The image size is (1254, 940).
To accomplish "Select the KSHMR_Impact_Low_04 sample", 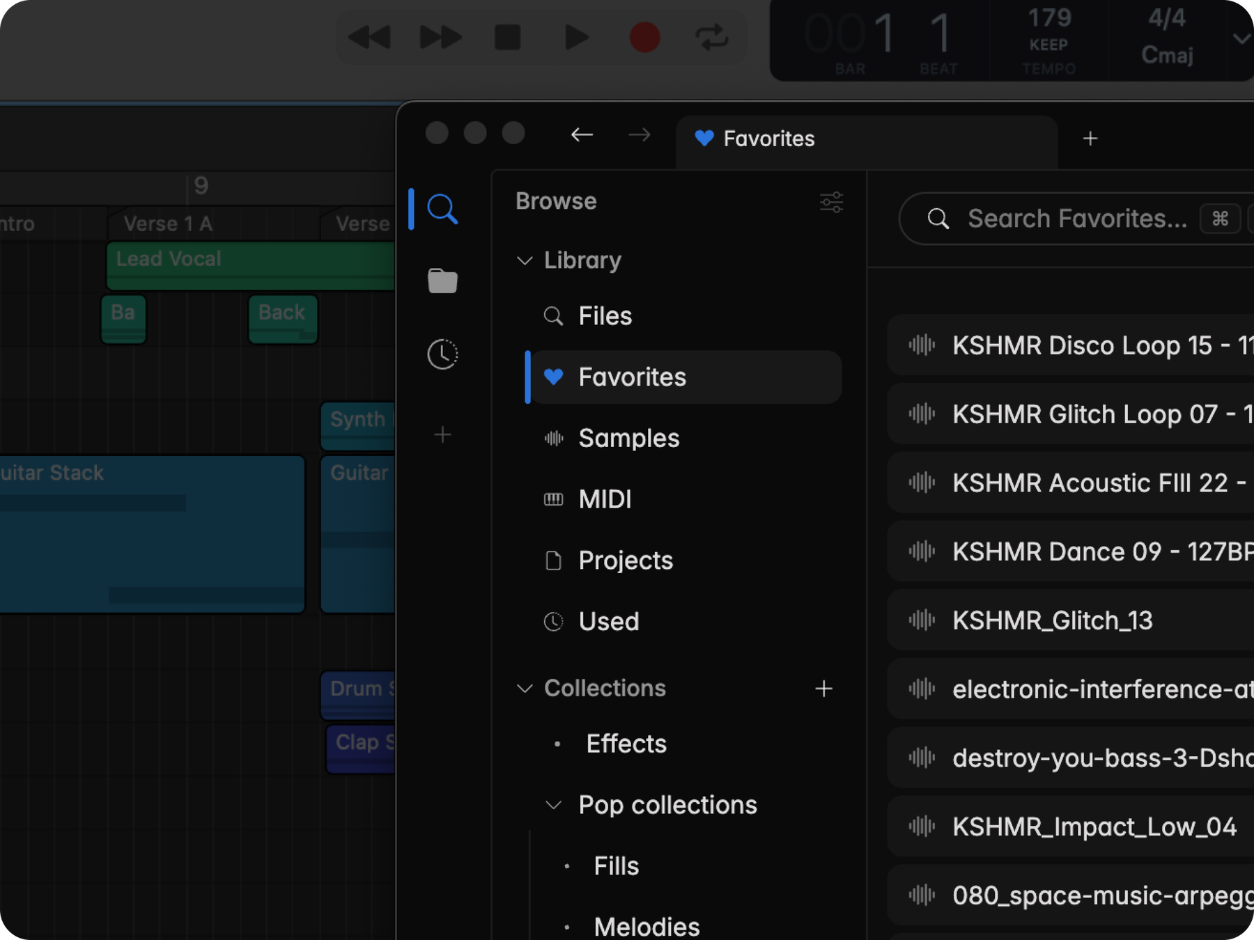I will click(x=1070, y=827).
